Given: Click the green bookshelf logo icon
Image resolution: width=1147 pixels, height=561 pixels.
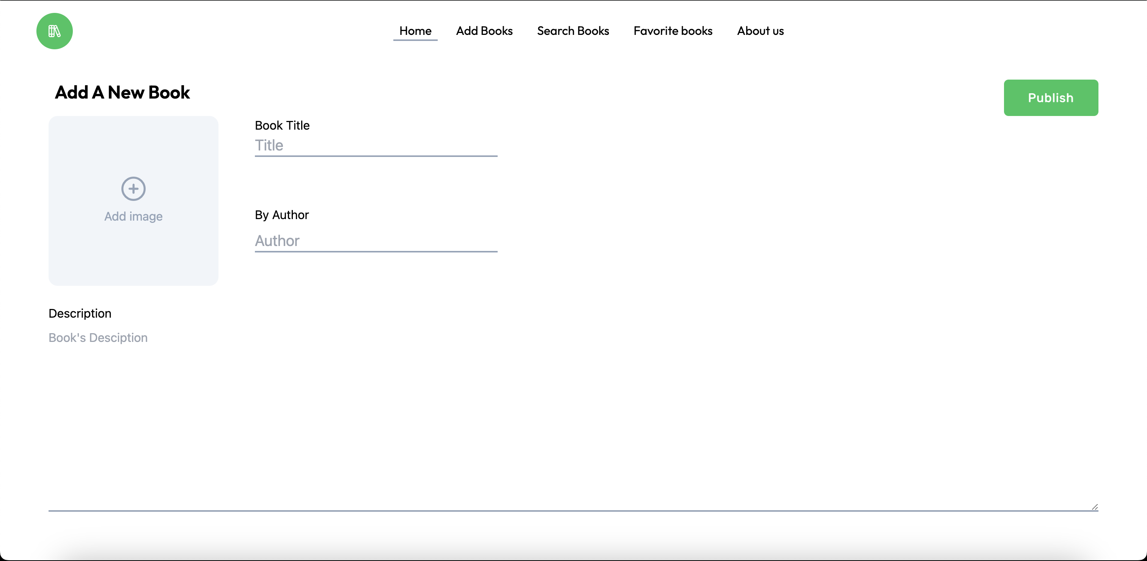Looking at the screenshot, I should pyautogui.click(x=54, y=31).
